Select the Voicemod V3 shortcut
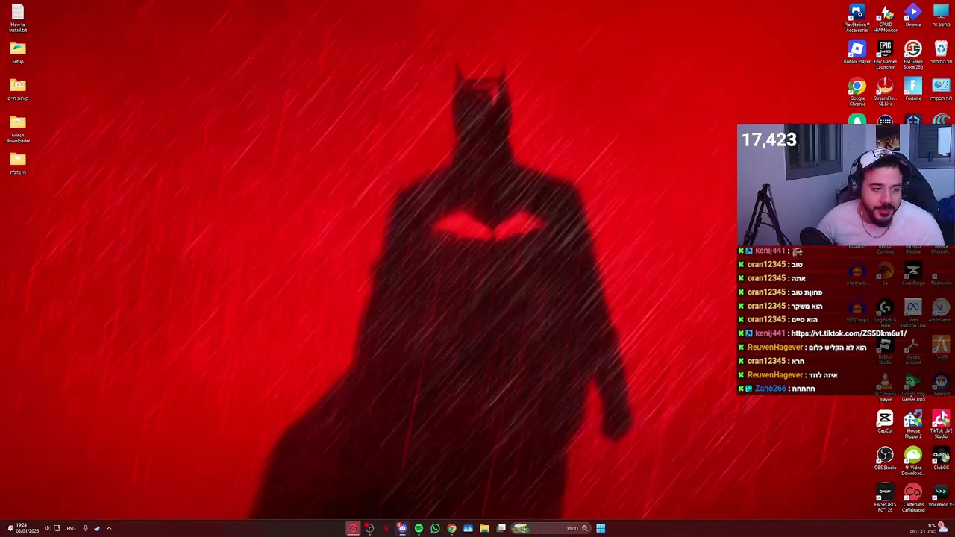 [941, 496]
